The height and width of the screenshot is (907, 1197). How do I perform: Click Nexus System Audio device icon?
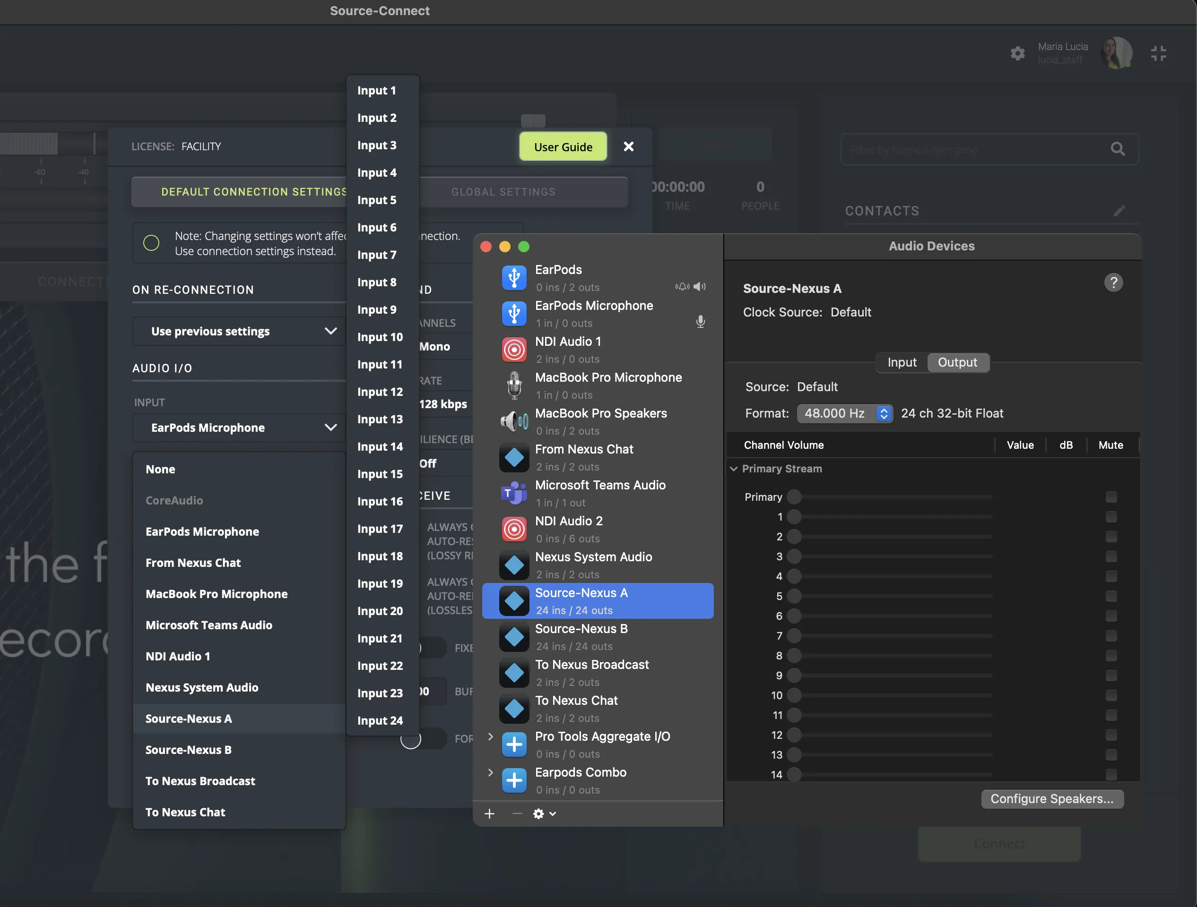[514, 565]
